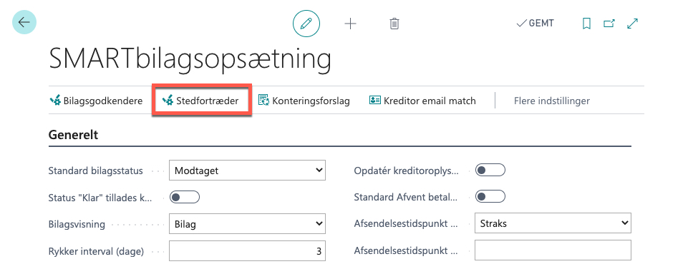The height and width of the screenshot is (264, 693).
Task: Toggle the Status "Klar" tillades switch
Action: (185, 197)
